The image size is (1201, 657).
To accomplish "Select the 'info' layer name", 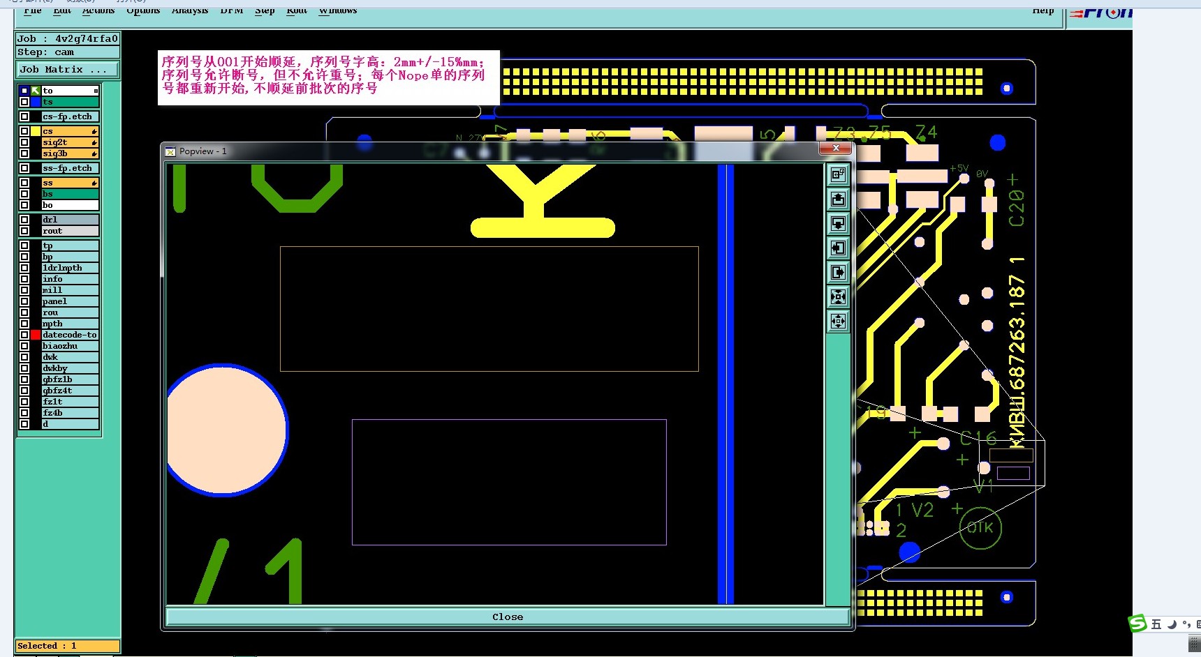I will click(x=70, y=279).
